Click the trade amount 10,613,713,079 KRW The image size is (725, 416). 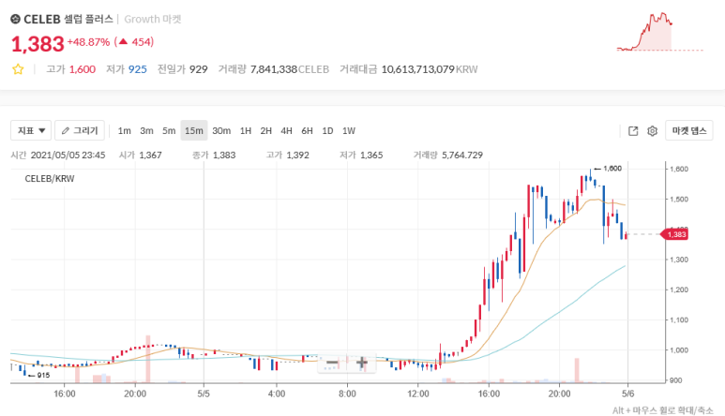tap(429, 69)
